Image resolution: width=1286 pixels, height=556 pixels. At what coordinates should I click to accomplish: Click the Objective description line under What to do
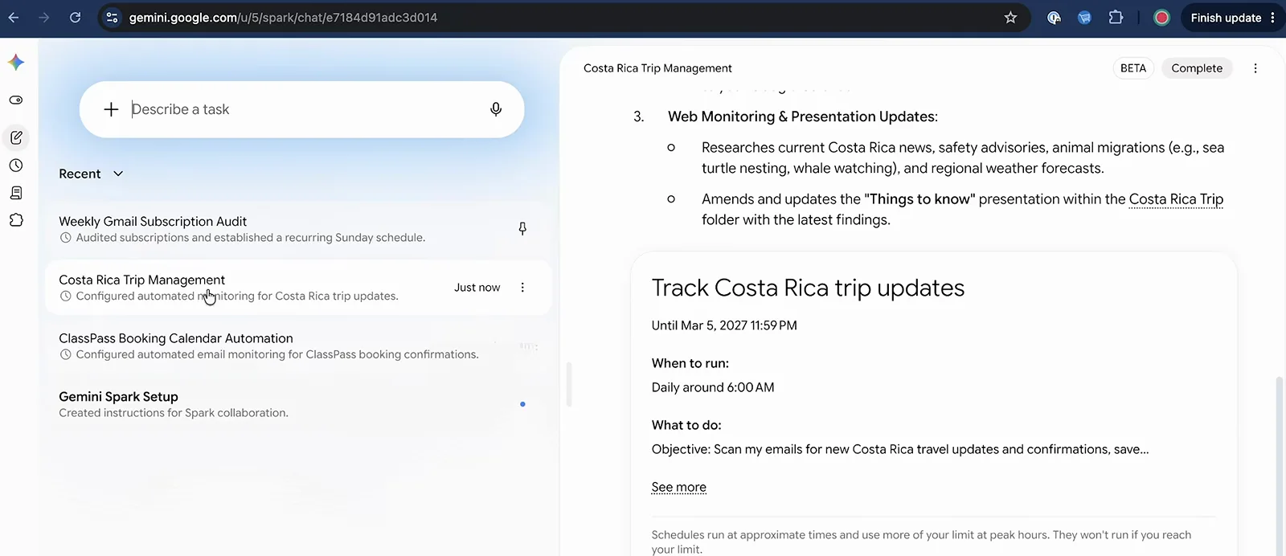coord(900,449)
